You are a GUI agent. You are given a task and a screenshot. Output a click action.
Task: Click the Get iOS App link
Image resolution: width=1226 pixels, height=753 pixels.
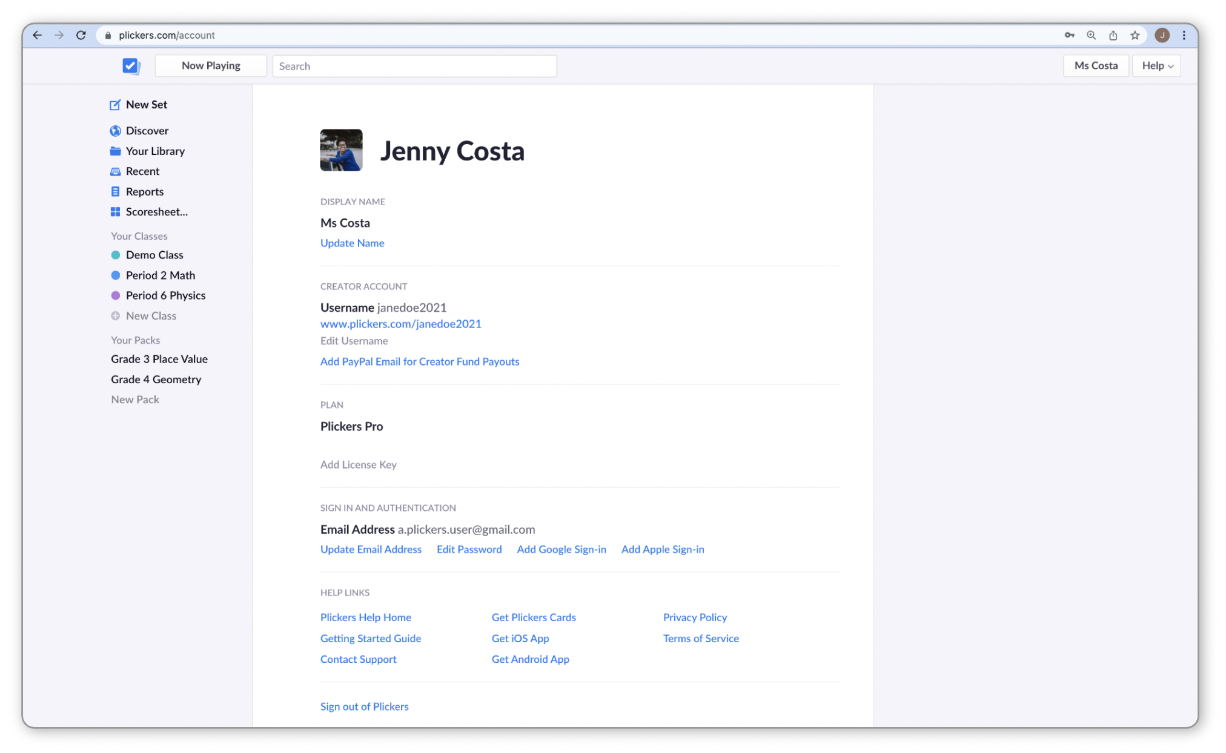[x=520, y=639]
